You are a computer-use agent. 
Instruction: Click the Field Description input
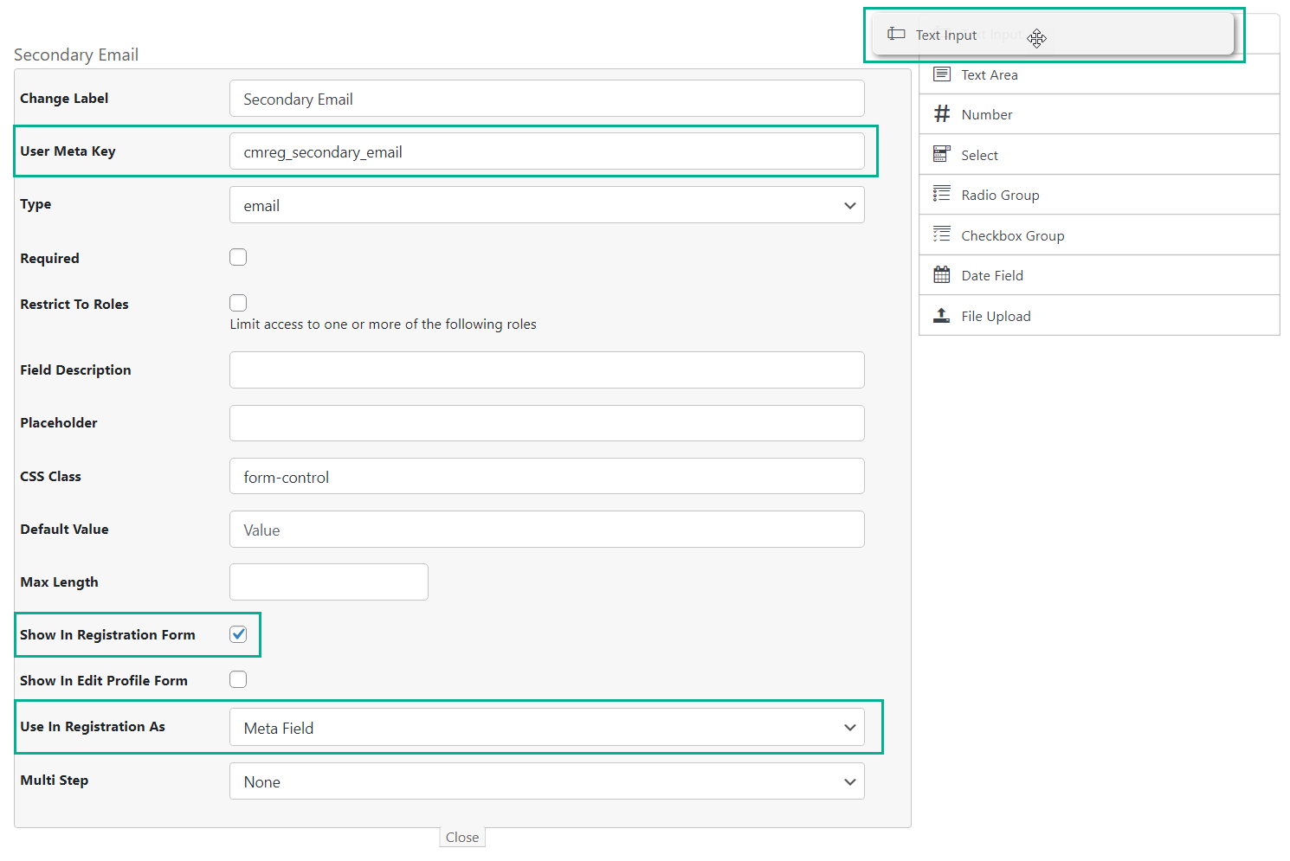point(547,369)
